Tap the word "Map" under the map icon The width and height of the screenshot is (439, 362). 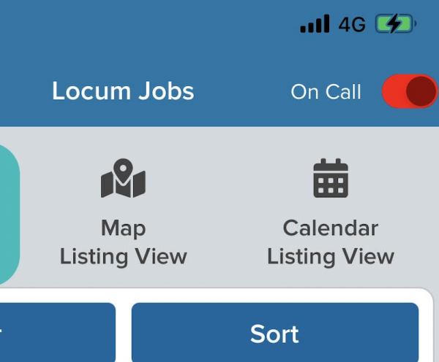124,228
